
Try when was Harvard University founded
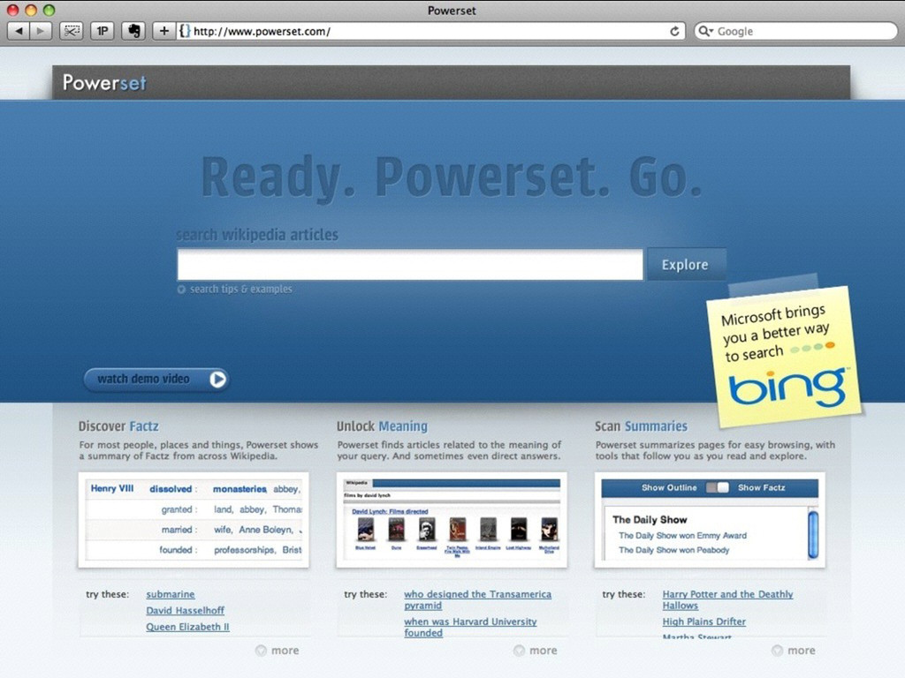click(x=470, y=628)
